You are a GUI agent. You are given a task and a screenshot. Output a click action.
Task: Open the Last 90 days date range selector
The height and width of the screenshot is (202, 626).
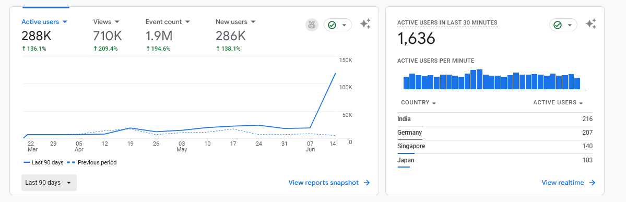click(49, 183)
